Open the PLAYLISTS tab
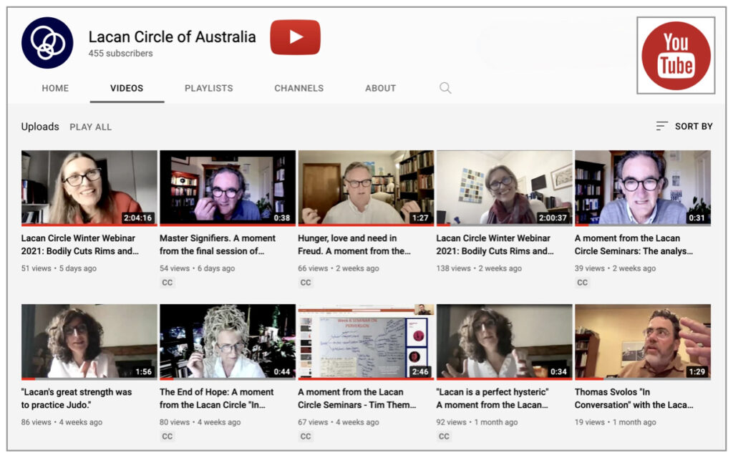This screenshot has height=458, width=733. 209,88
